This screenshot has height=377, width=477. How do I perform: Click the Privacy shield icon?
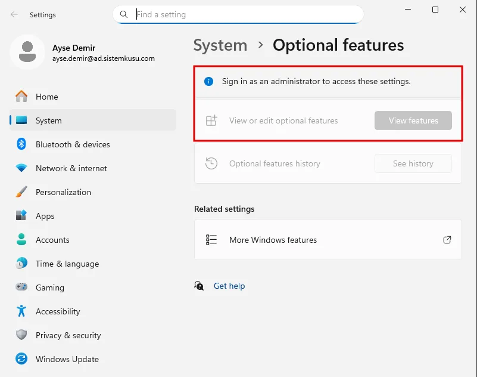[x=21, y=335]
